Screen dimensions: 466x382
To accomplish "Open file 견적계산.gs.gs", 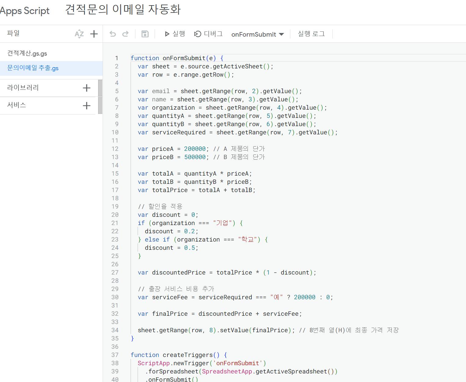I will [x=27, y=53].
